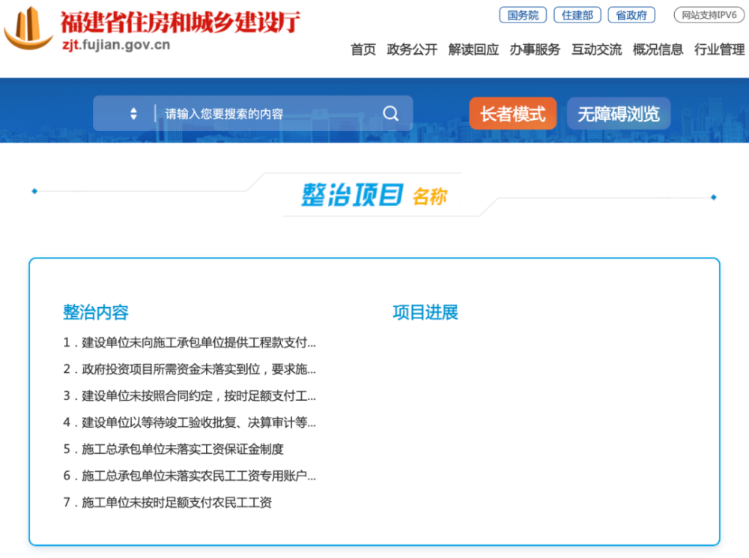This screenshot has width=749, height=558.
Task: Open the 行业管理 section
Action: 720,49
